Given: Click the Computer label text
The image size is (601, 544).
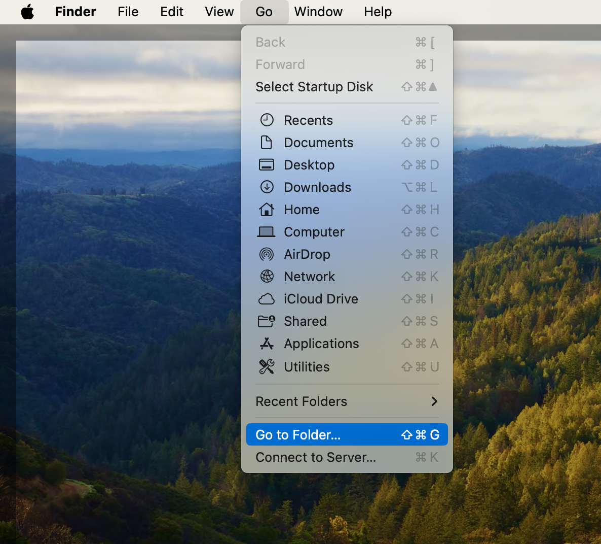Looking at the screenshot, I should coord(314,232).
